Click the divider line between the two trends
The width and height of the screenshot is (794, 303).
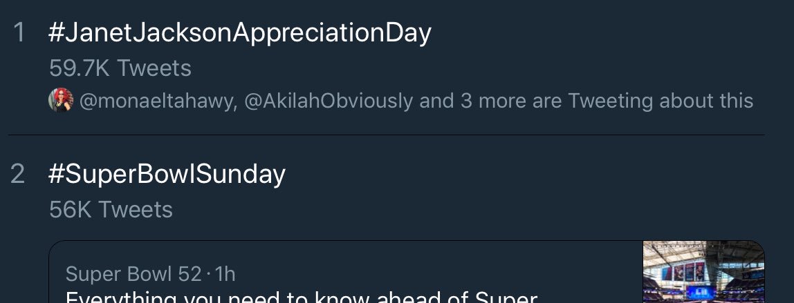(387, 135)
